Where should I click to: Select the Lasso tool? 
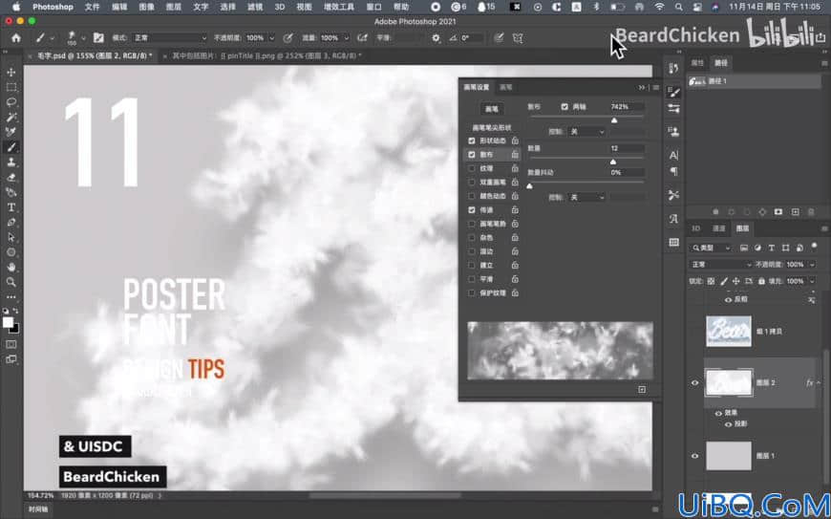coord(11,101)
